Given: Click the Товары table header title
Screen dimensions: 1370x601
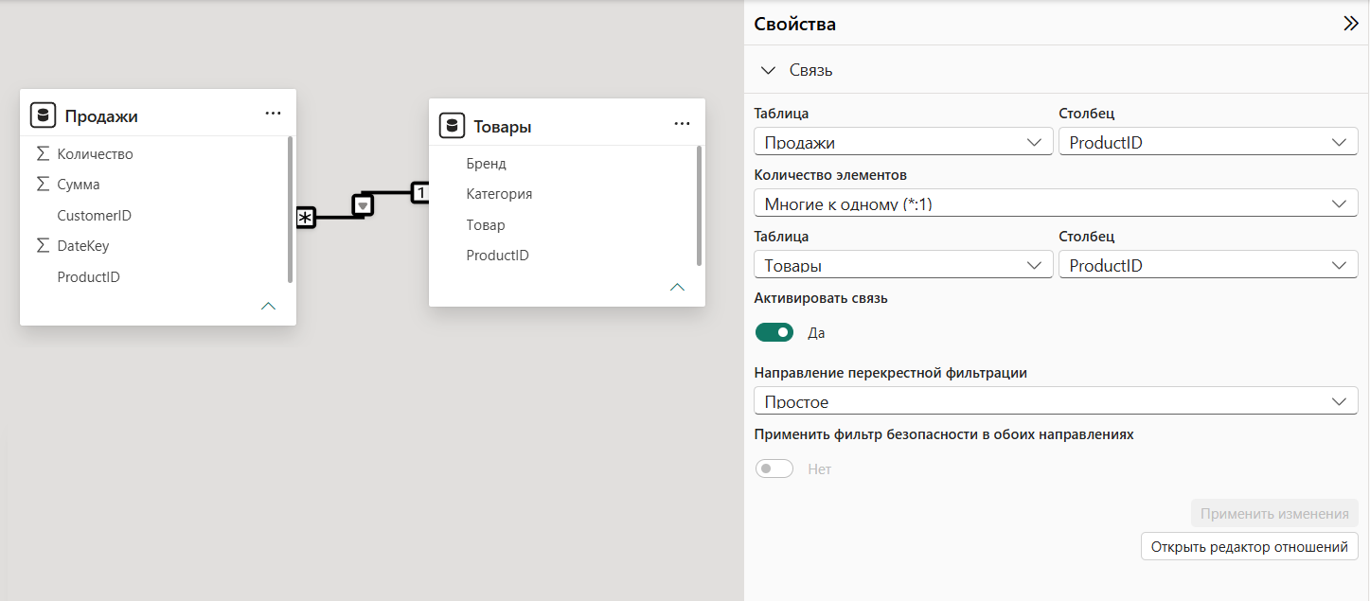Looking at the screenshot, I should [x=502, y=127].
